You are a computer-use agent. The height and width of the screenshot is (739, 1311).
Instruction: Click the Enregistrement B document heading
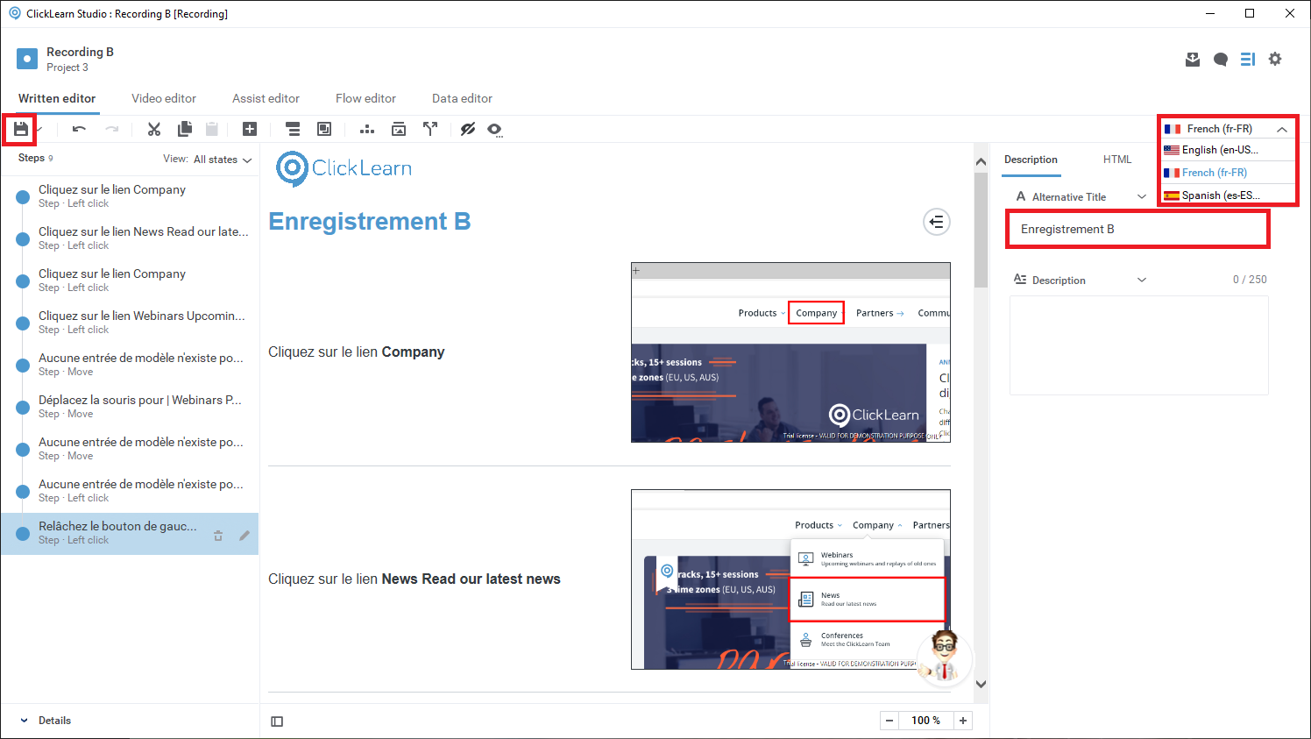[x=370, y=222]
